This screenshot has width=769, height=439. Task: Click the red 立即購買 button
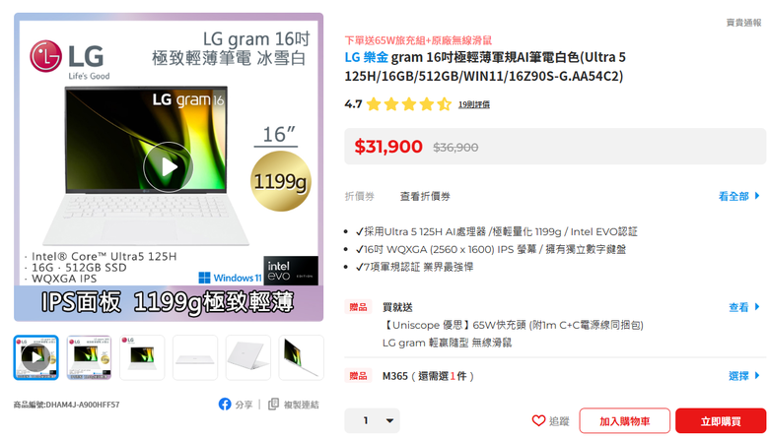pos(721,421)
